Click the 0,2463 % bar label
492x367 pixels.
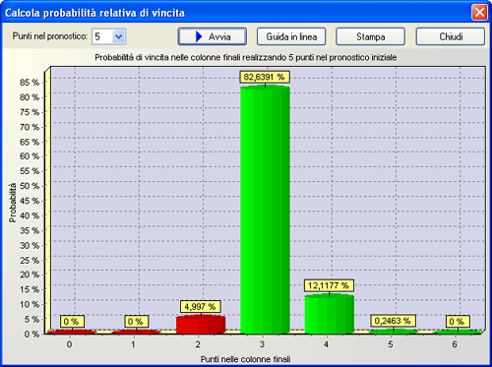tap(393, 321)
